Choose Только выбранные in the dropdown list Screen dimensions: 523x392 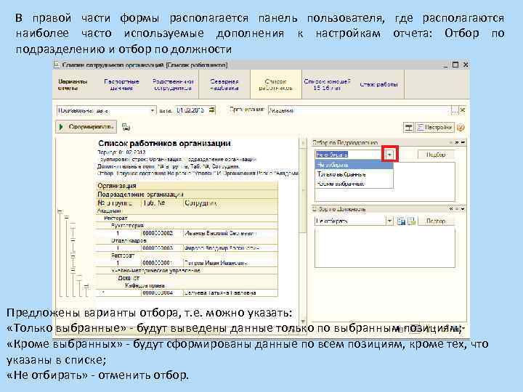(354, 174)
